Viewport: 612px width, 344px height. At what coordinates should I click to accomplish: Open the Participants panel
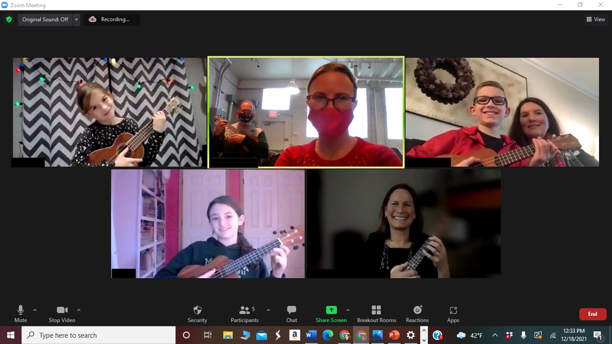click(245, 314)
